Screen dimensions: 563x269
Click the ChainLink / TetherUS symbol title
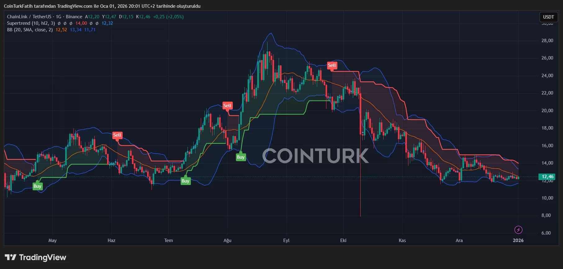(29, 17)
